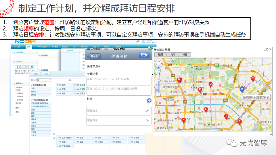Click the 企业找人 person search field
276x155 pixels.
pyautogui.click(x=25, y=67)
